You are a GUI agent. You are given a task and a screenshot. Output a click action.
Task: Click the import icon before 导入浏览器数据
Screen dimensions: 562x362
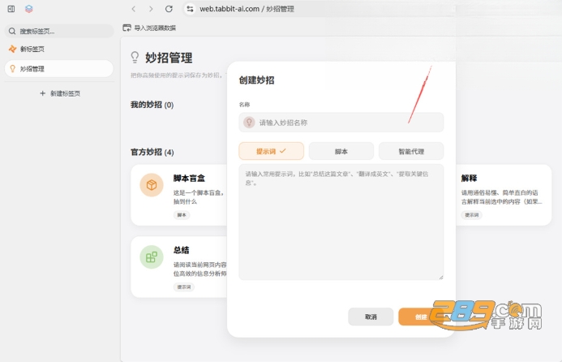pyautogui.click(x=127, y=28)
